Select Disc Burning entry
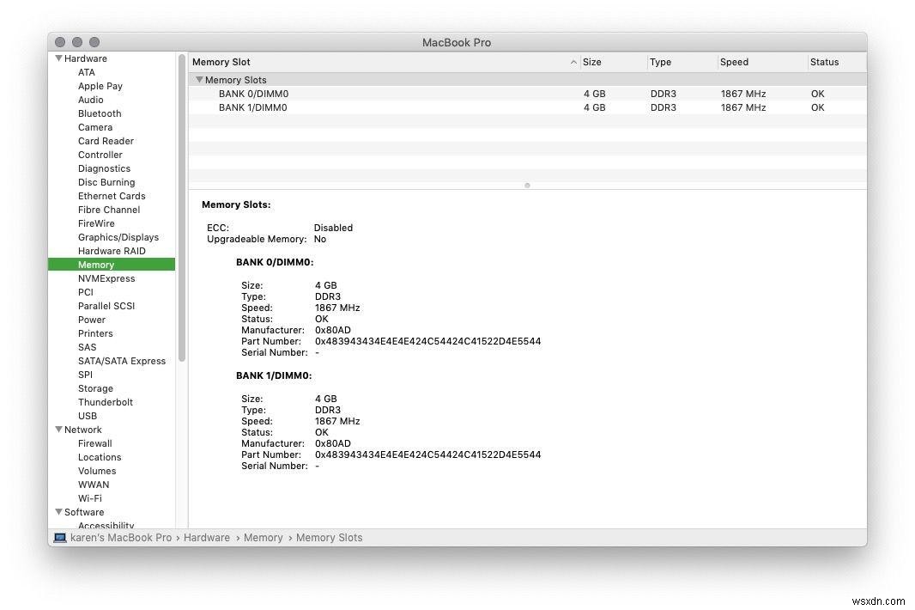 [106, 182]
